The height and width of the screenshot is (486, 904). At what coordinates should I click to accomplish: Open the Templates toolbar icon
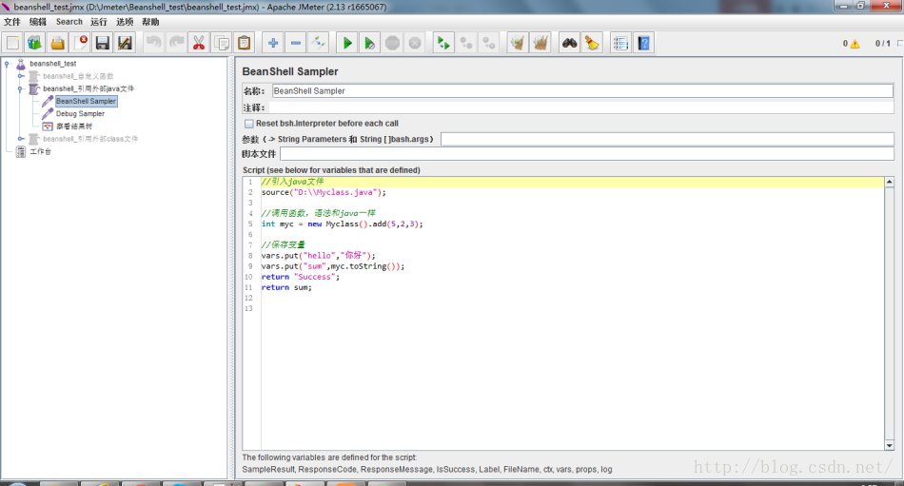(x=34, y=43)
